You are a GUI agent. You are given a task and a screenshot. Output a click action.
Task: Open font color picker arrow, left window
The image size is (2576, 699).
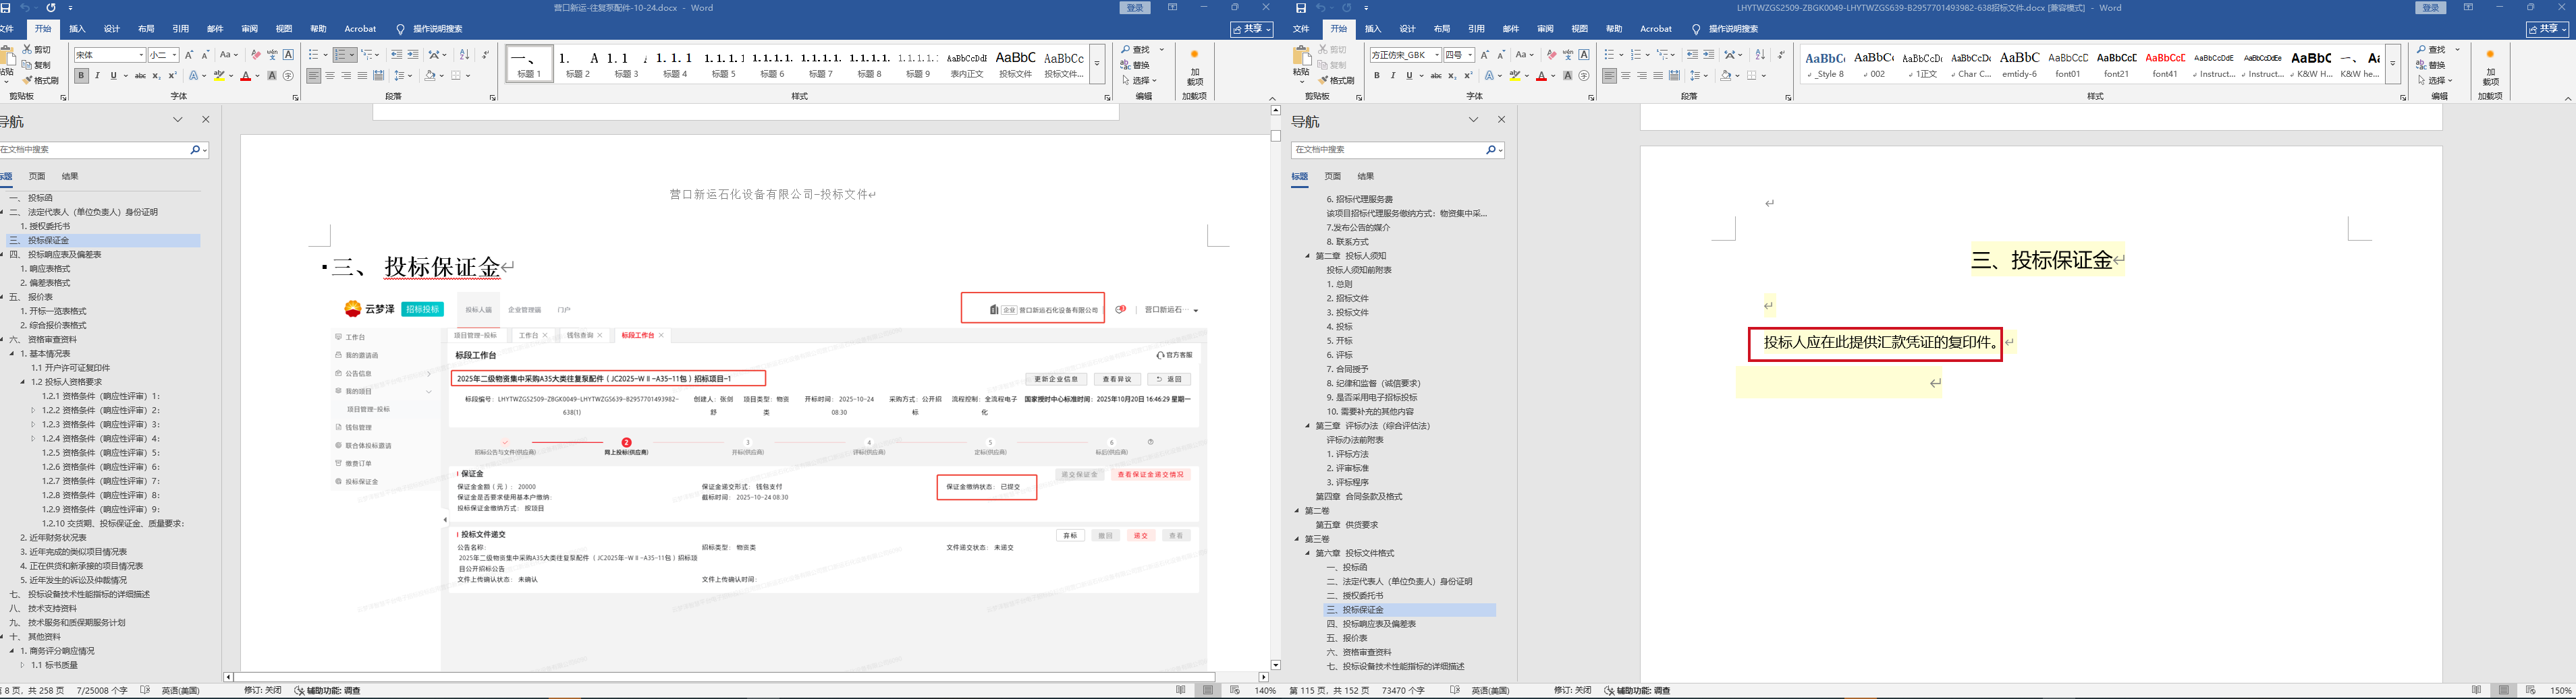[x=257, y=76]
